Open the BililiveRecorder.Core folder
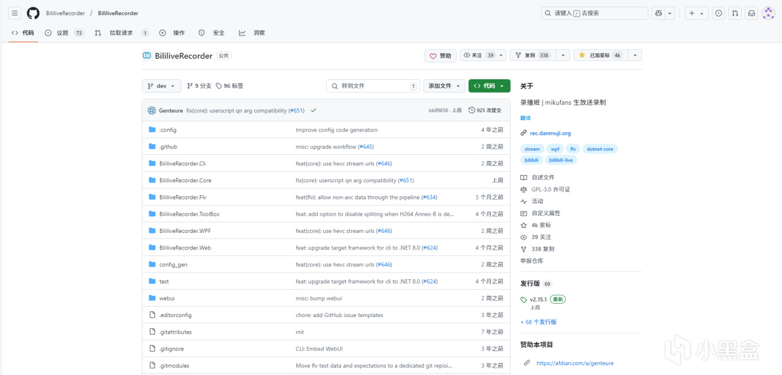Image resolution: width=782 pixels, height=375 pixels. pos(185,180)
